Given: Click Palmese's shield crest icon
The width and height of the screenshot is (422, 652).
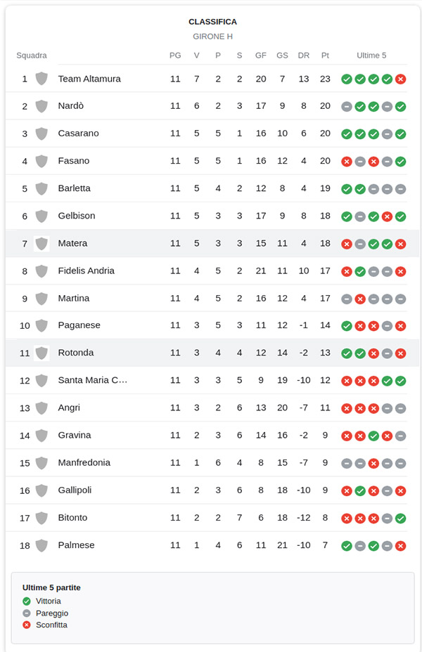Looking at the screenshot, I should point(41,545).
